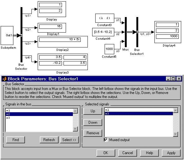184x160 pixels.
Task: Click the MATLAB icon in dialog title bar
Action: pyautogui.click(x=4, y=79)
